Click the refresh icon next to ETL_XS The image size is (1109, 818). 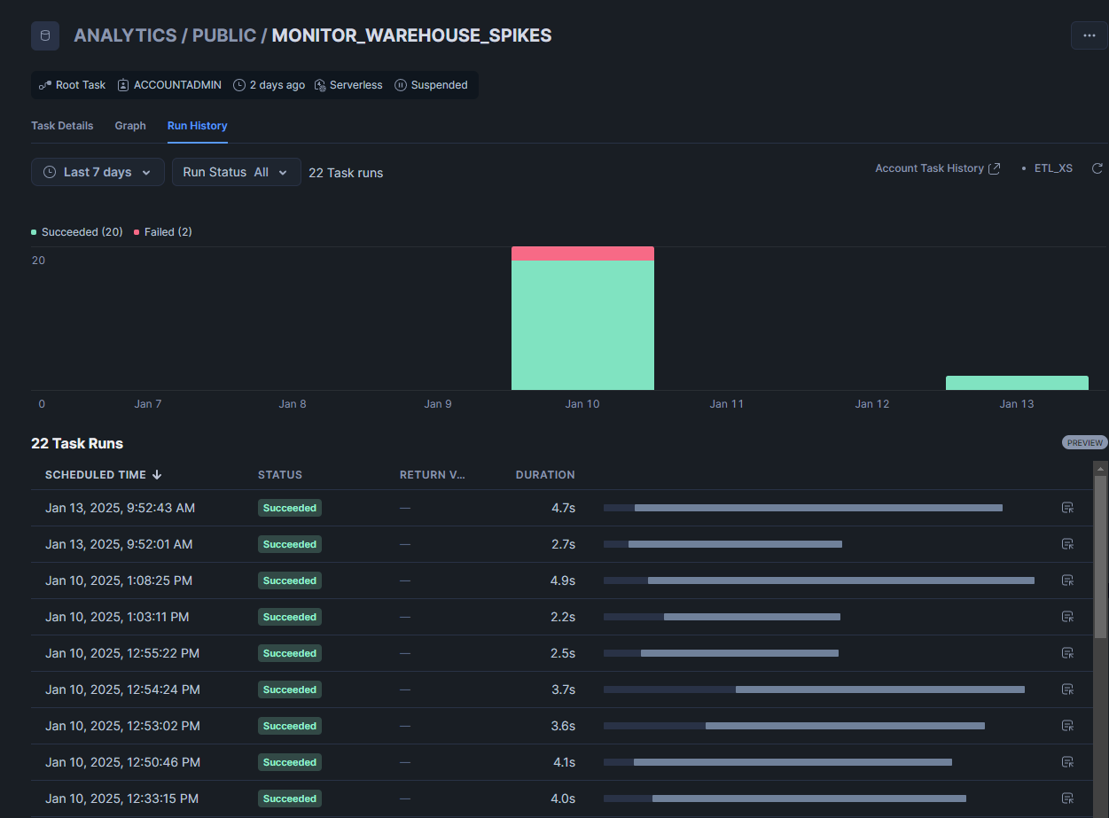click(x=1097, y=168)
